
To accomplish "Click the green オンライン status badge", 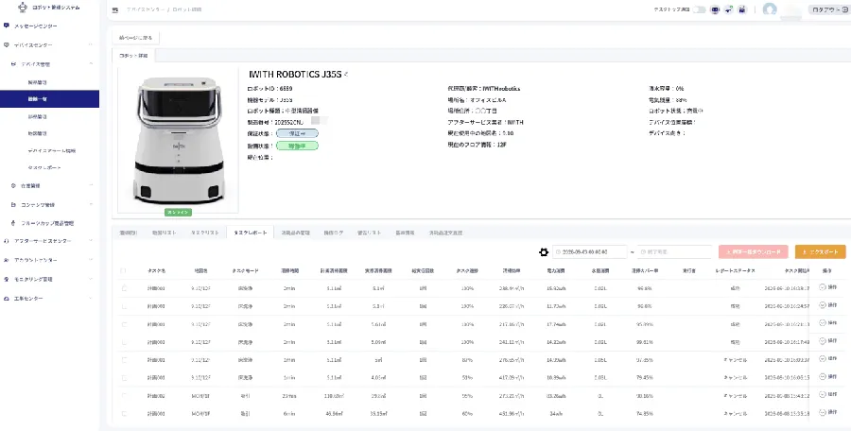I will (178, 213).
